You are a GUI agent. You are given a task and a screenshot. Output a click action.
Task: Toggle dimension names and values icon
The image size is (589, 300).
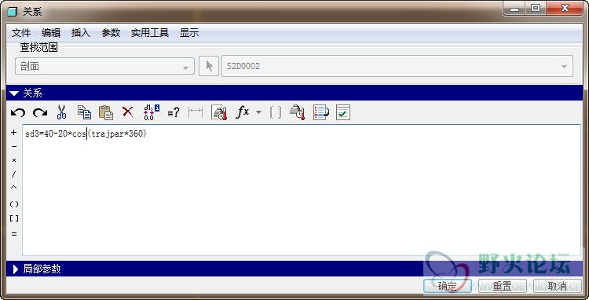pos(151,112)
